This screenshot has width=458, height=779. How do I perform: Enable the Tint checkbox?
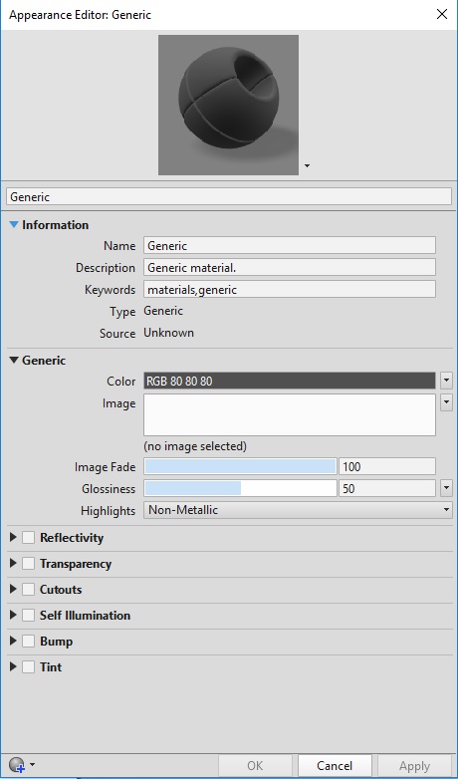(x=28, y=666)
